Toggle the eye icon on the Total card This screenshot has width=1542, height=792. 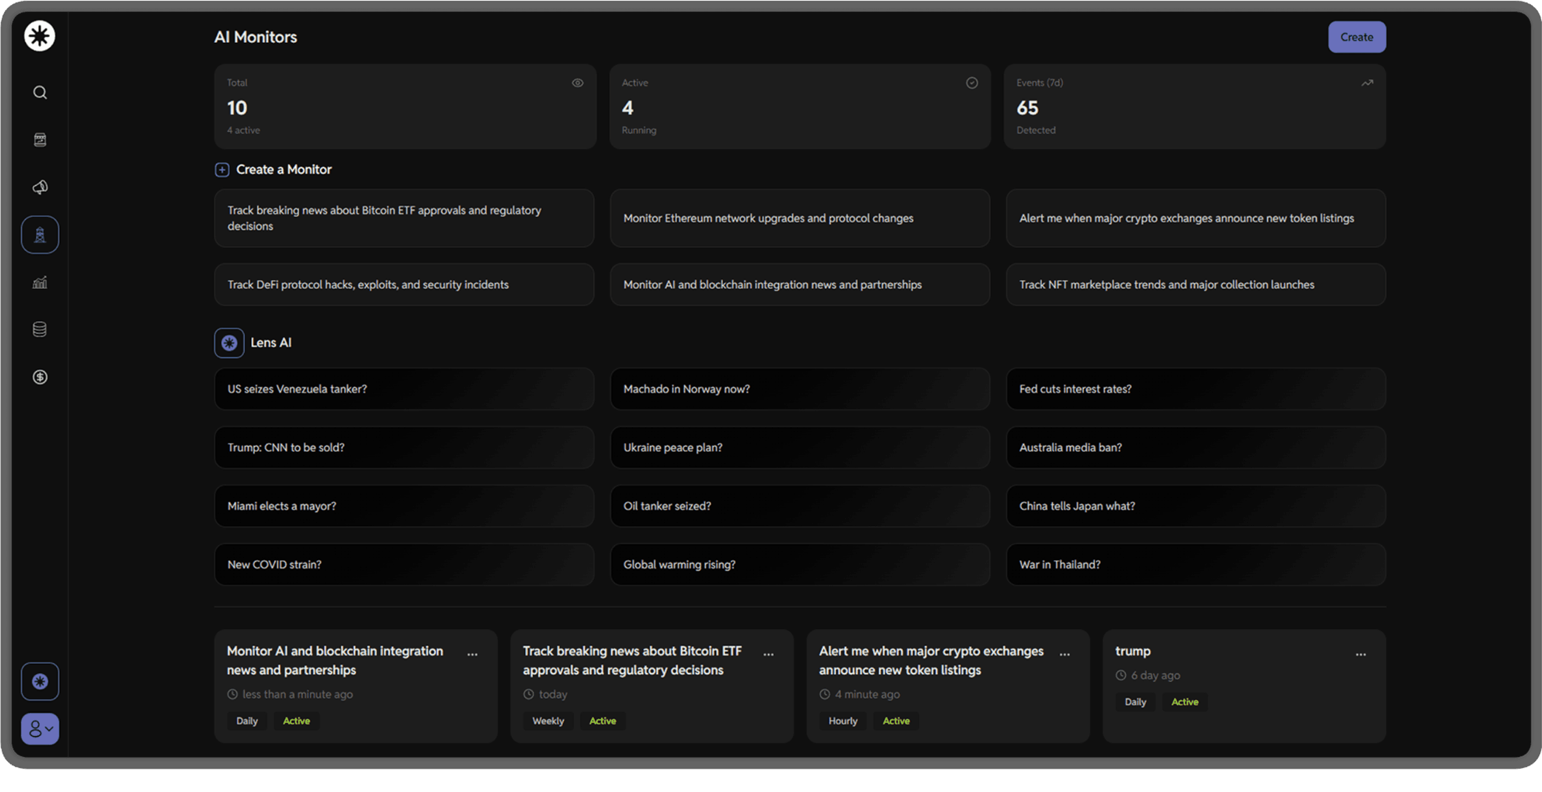tap(577, 83)
